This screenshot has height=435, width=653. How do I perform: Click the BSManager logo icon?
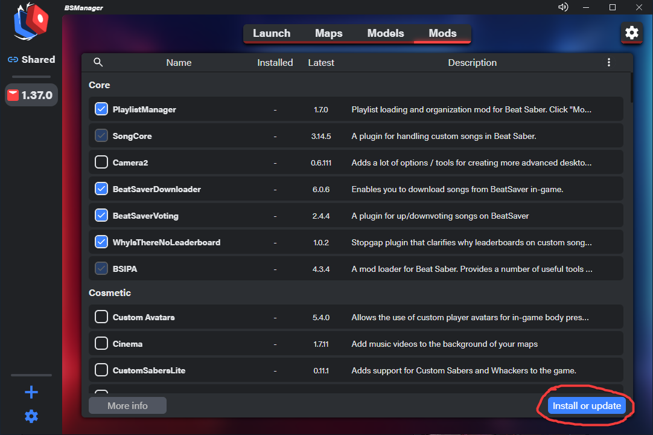(x=31, y=22)
